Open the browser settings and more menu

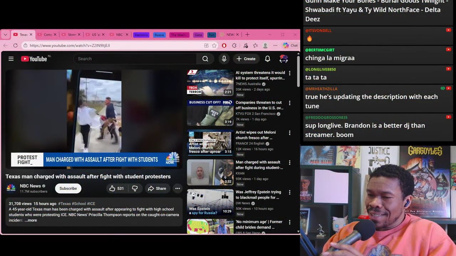[x=275, y=46]
